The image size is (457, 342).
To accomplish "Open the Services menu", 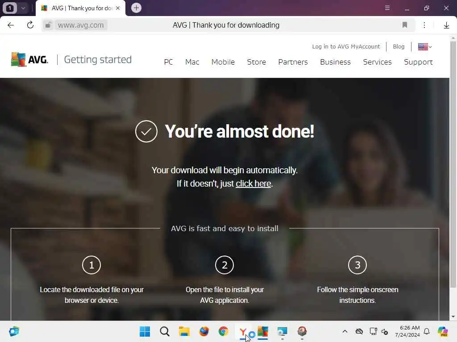I will pyautogui.click(x=378, y=62).
